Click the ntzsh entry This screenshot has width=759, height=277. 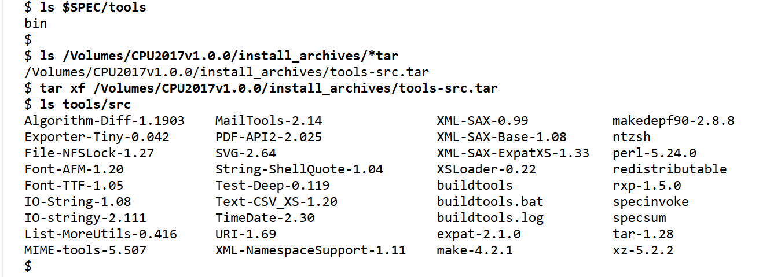pyautogui.click(x=631, y=137)
